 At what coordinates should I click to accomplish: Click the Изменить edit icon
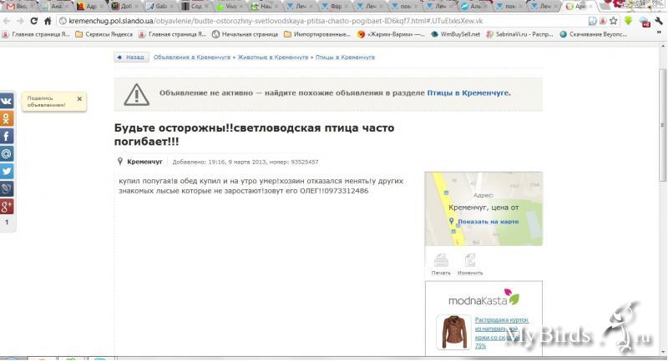[x=470, y=260]
